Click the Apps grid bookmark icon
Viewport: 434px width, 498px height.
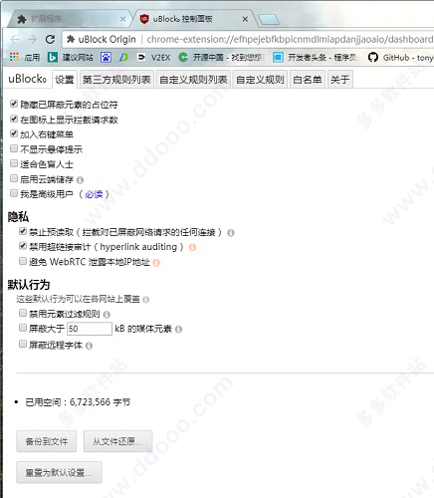pos(14,57)
